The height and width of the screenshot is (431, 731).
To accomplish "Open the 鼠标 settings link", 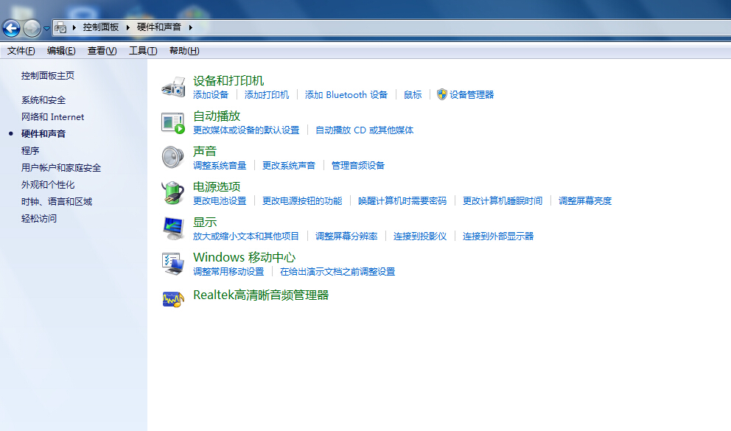I will coord(413,95).
